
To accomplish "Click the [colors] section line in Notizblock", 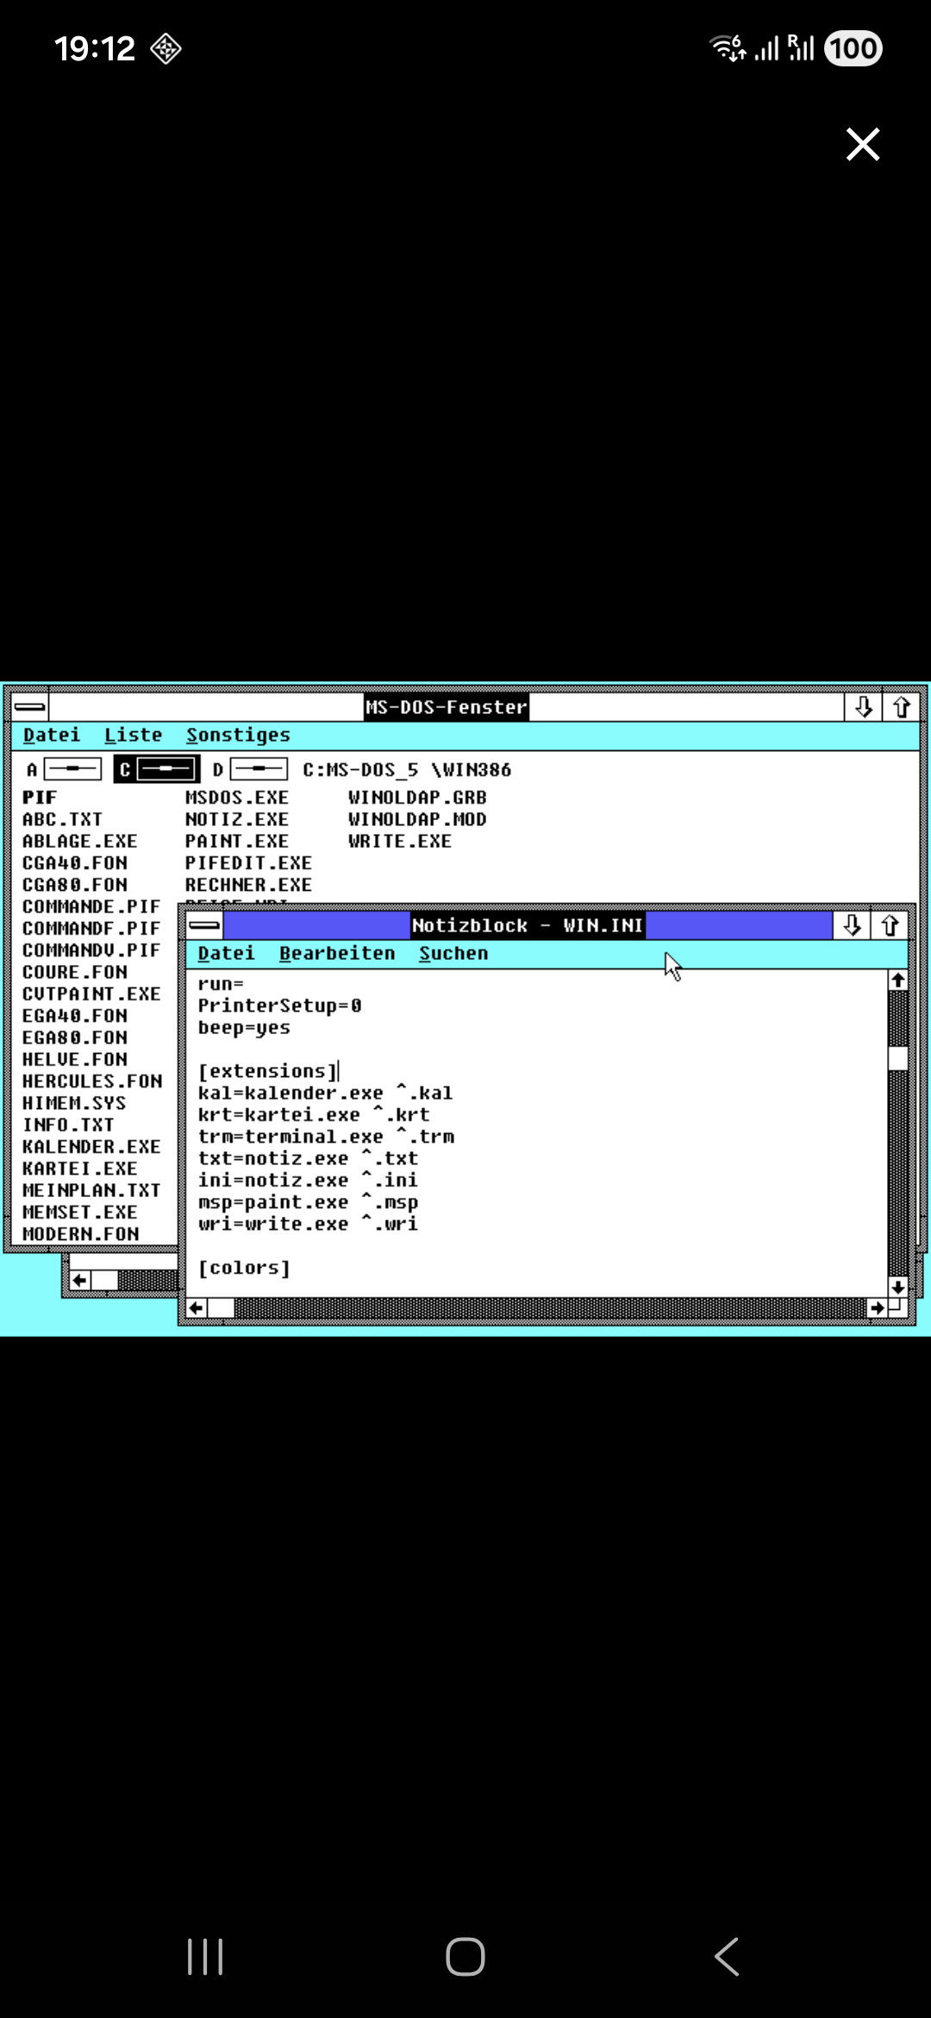I will (244, 1268).
